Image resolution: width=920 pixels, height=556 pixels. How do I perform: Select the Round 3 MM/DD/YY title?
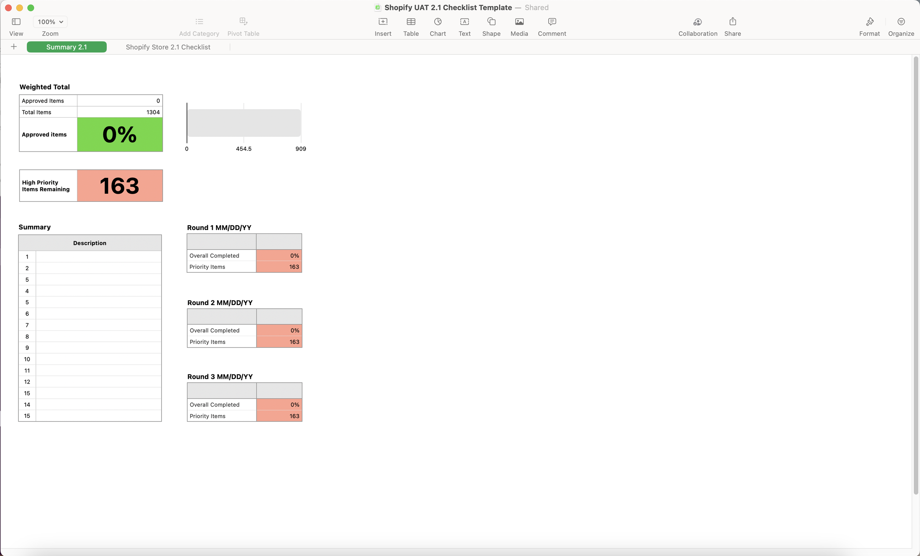[x=220, y=377]
